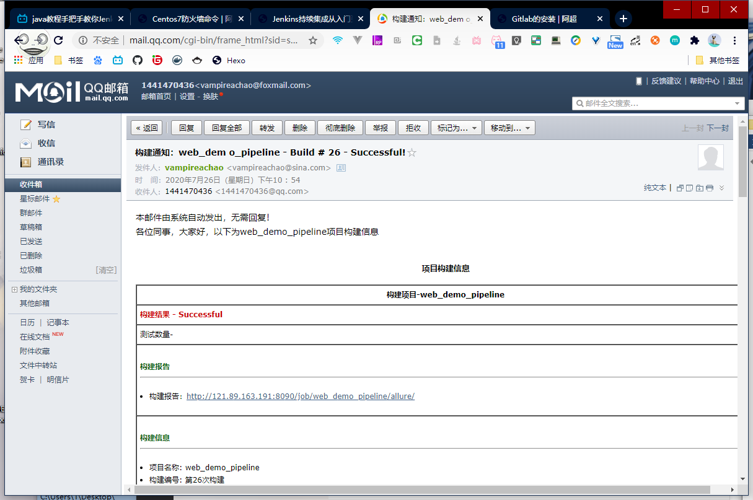Open the Bilibili bookmark in bookmarks bar
Screen dimensions: 753x500
coord(118,60)
